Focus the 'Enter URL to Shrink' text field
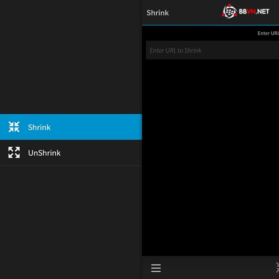 point(212,50)
